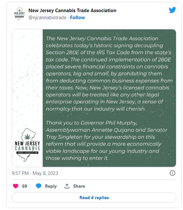The height and width of the screenshot is (210, 183).
Task: Open the 9:57 PM timestamp link
Action: click(x=20, y=173)
